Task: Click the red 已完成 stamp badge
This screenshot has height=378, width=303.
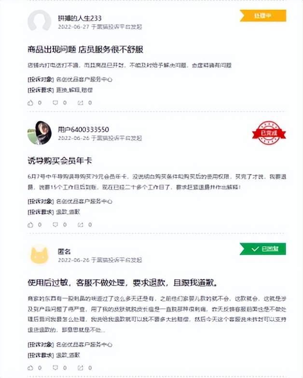Action: pyautogui.click(x=269, y=133)
